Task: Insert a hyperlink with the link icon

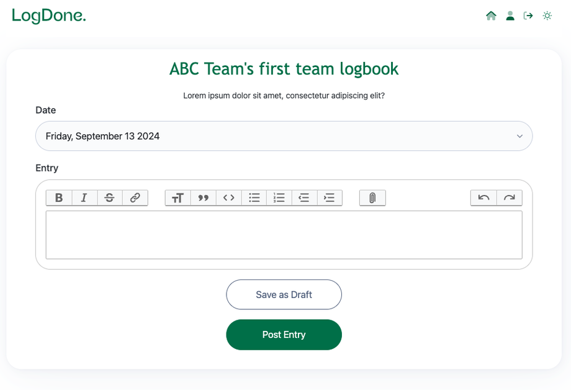Action: point(135,198)
